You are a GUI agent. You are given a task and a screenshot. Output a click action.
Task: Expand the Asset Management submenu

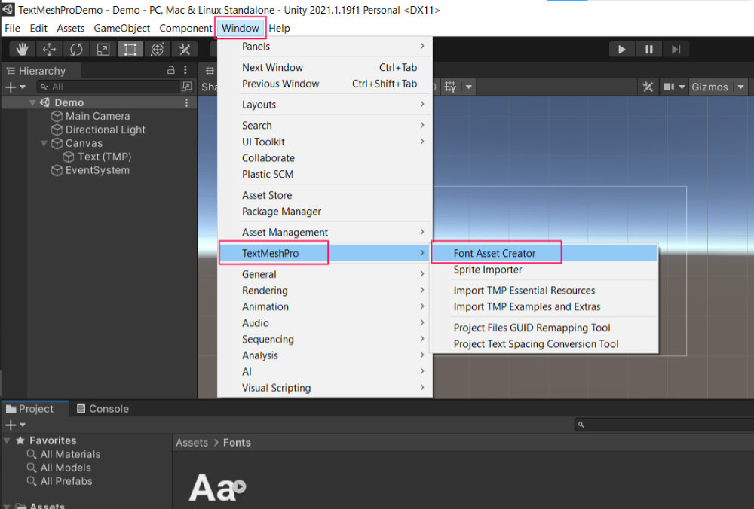(x=325, y=233)
